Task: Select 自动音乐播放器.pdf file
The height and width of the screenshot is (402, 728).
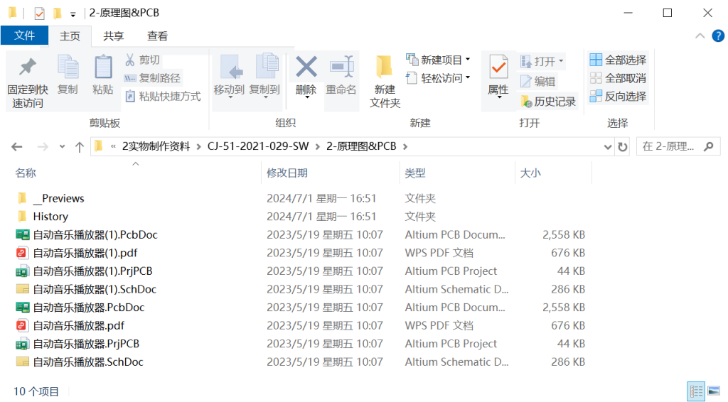Action: [78, 325]
